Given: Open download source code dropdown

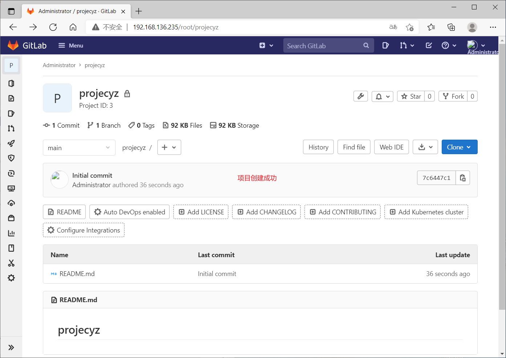Looking at the screenshot, I should tap(425, 147).
